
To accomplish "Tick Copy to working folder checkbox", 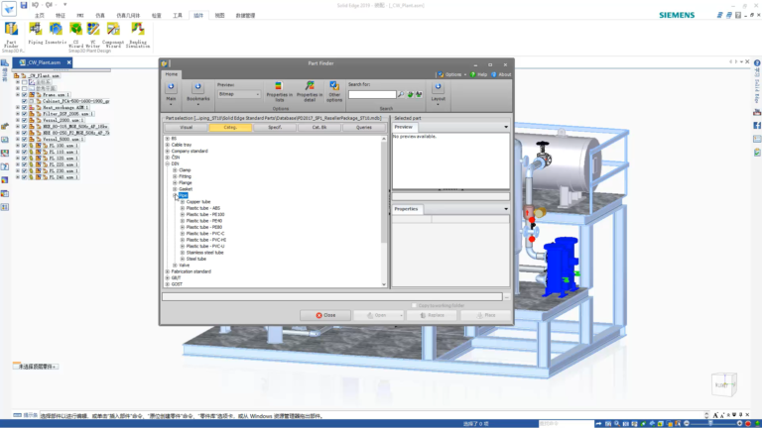I will point(414,306).
